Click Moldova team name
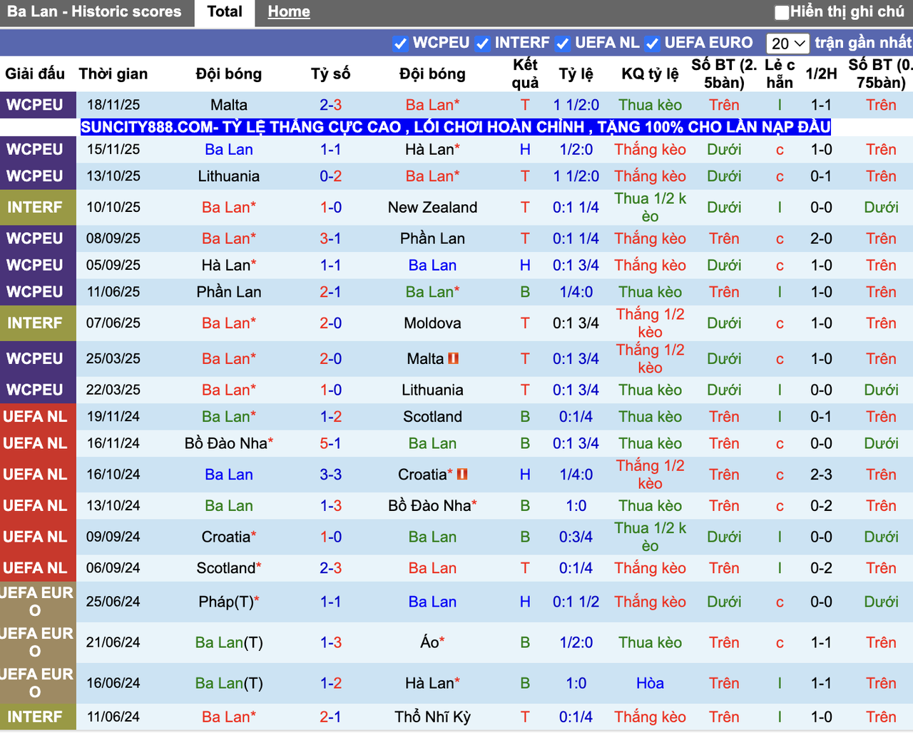 [432, 323]
